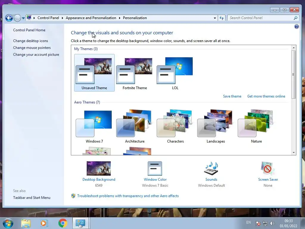Go back with the blue Back arrow
The image size is (305, 229).
(9, 18)
